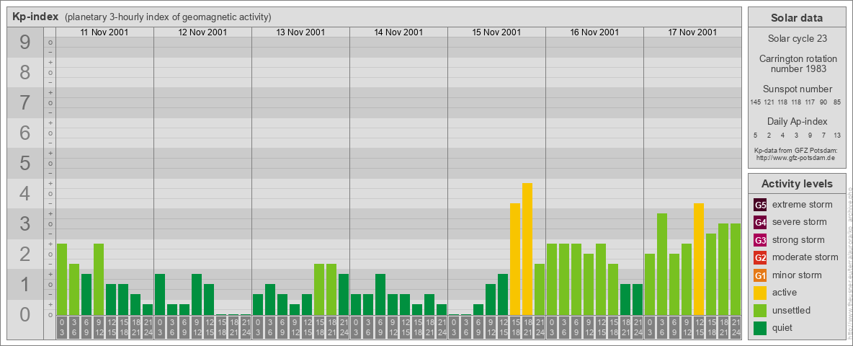Viewport: 853px width, 346px height.
Task: Click the 15-18 bar on 13 Nov 2001
Action: point(319,290)
